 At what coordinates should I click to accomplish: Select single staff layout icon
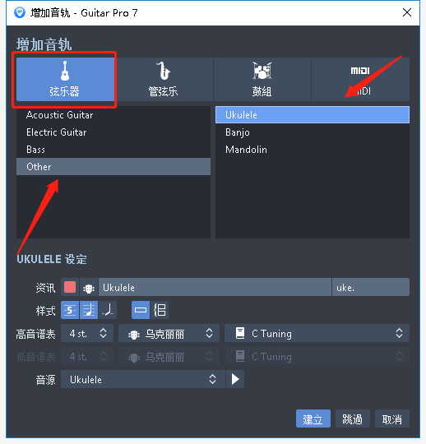[141, 310]
